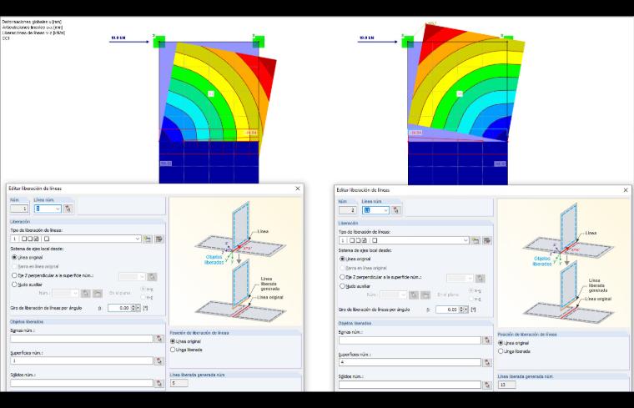Click the 10.0 kN load arrow, right model
Image resolution: width=634 pixels, height=408 pixels.
[377, 41]
